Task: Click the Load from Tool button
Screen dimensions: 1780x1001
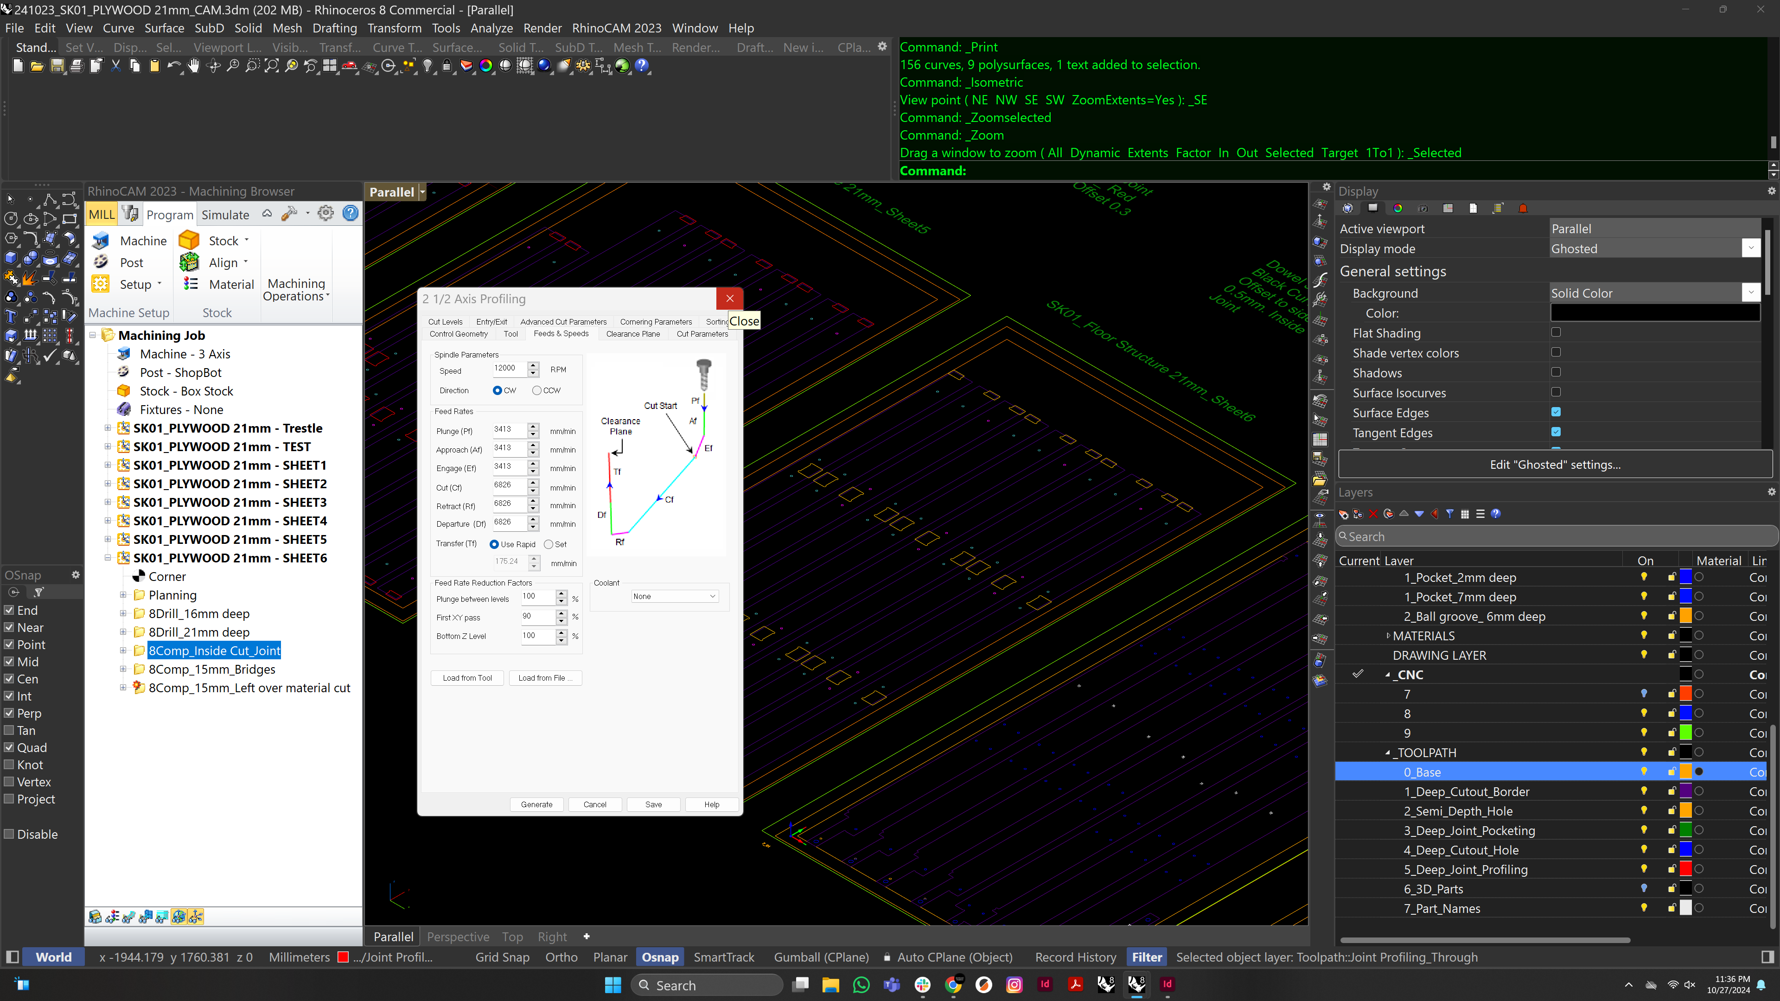Action: pos(467,678)
